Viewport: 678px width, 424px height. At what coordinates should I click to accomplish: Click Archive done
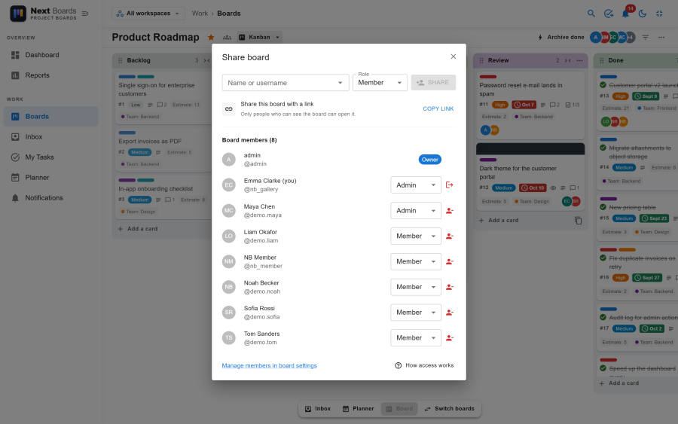(560, 37)
